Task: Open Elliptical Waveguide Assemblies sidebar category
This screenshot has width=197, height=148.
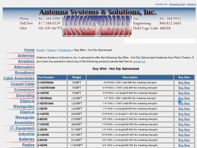Action: point(24,117)
